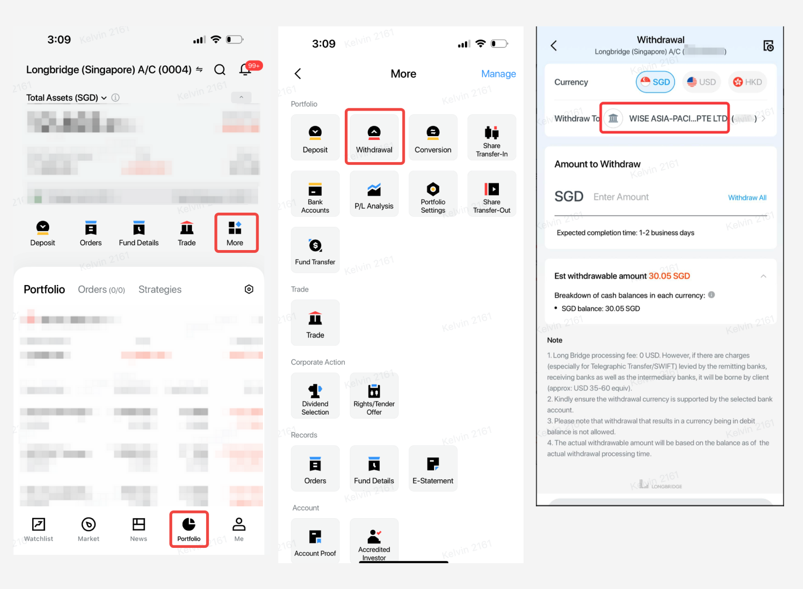Open Orders shortcut on portfolio home screen

click(91, 233)
